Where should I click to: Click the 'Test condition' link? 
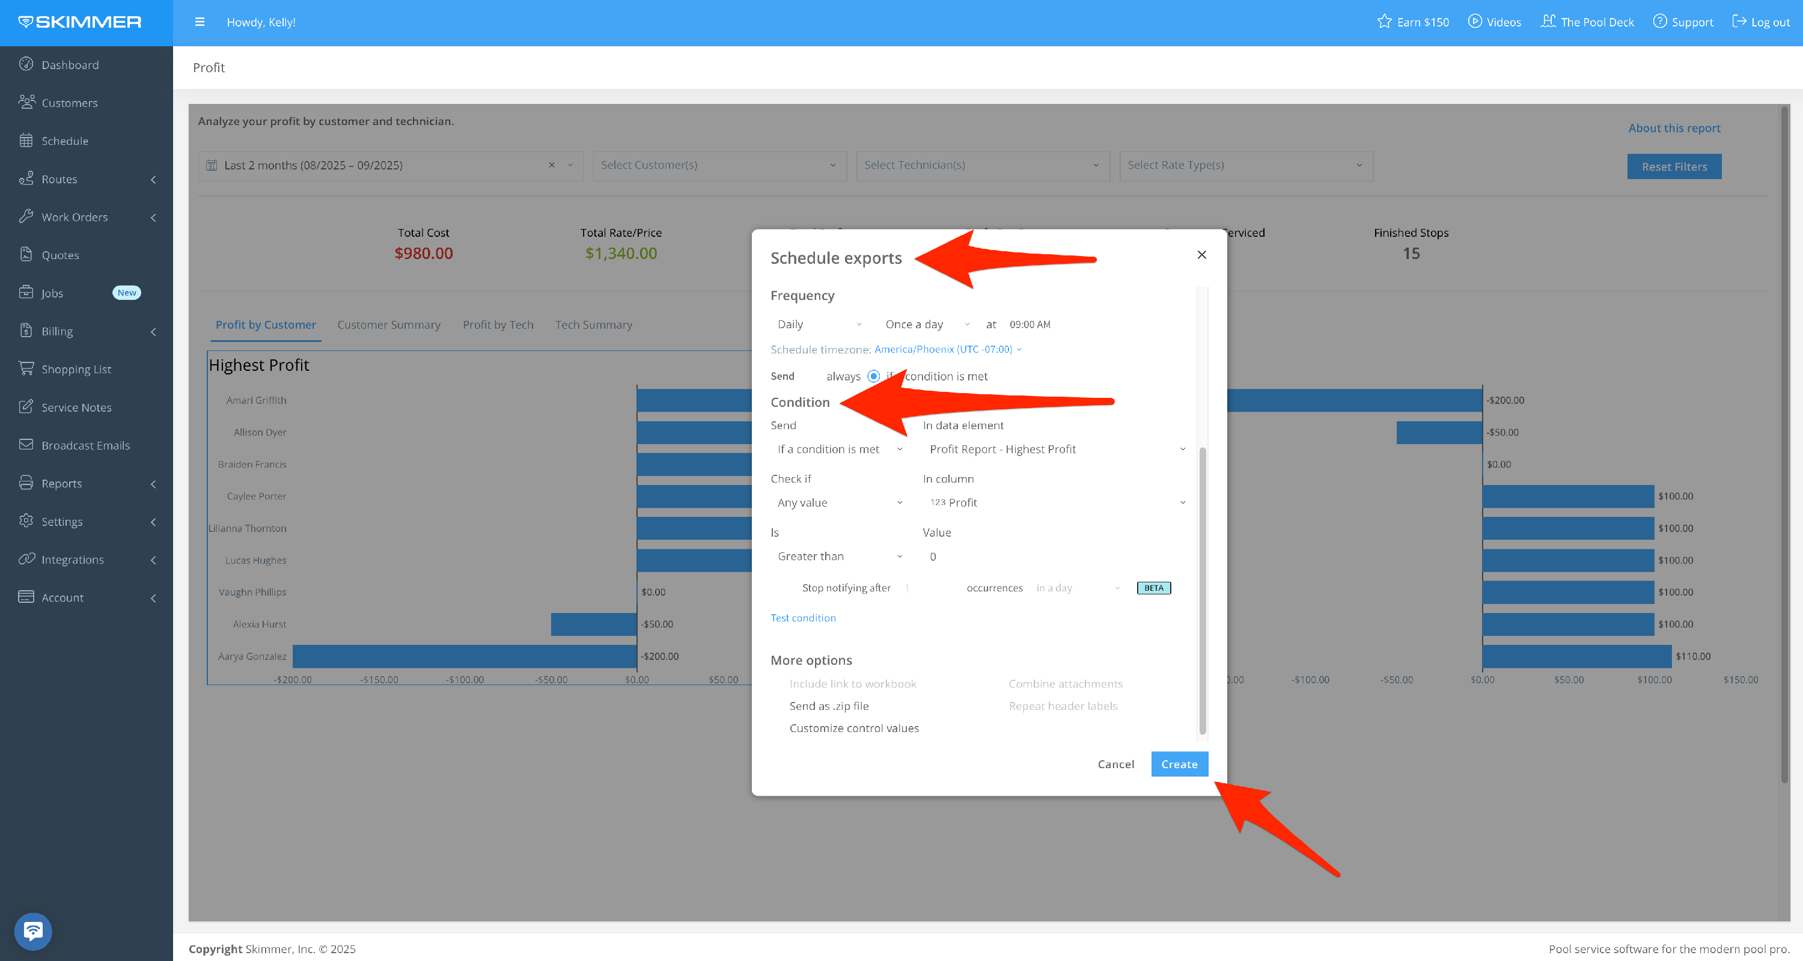(x=803, y=617)
